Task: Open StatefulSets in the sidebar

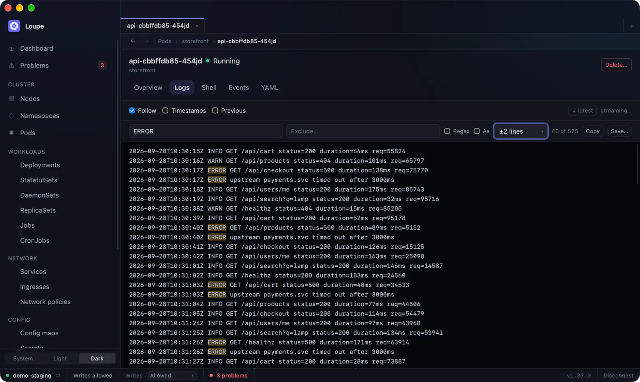Action: click(x=39, y=180)
